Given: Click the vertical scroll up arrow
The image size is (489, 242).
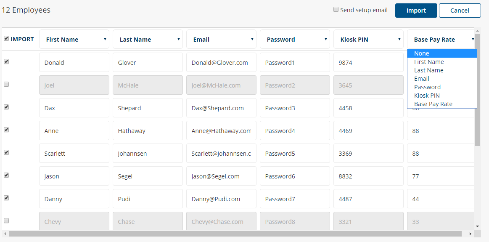Looking at the screenshot, I should click(477, 31).
